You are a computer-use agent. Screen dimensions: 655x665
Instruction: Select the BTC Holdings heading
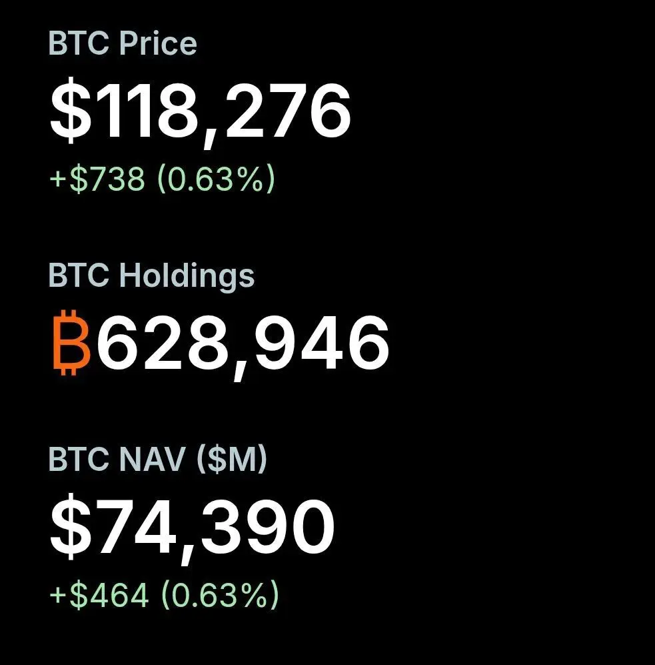(x=151, y=277)
